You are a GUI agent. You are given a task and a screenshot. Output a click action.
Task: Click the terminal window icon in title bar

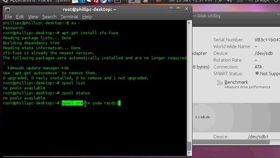pyautogui.click(x=7, y=10)
